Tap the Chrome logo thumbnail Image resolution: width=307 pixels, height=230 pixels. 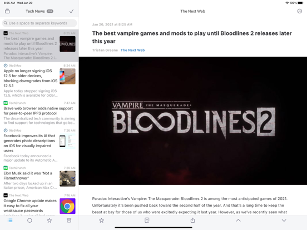coord(67,206)
